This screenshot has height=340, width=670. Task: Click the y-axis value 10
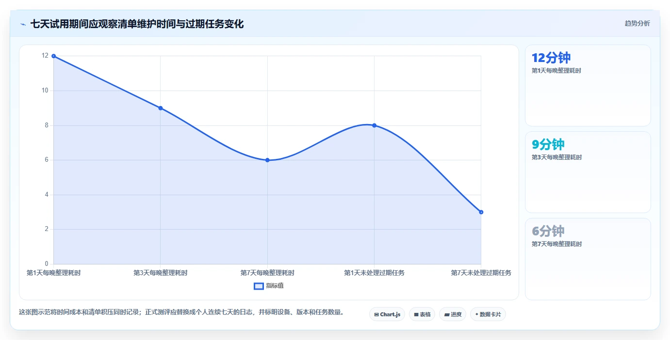45,91
